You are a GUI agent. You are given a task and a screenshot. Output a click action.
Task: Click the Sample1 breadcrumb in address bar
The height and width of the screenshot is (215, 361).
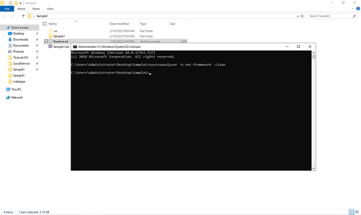coord(42,16)
